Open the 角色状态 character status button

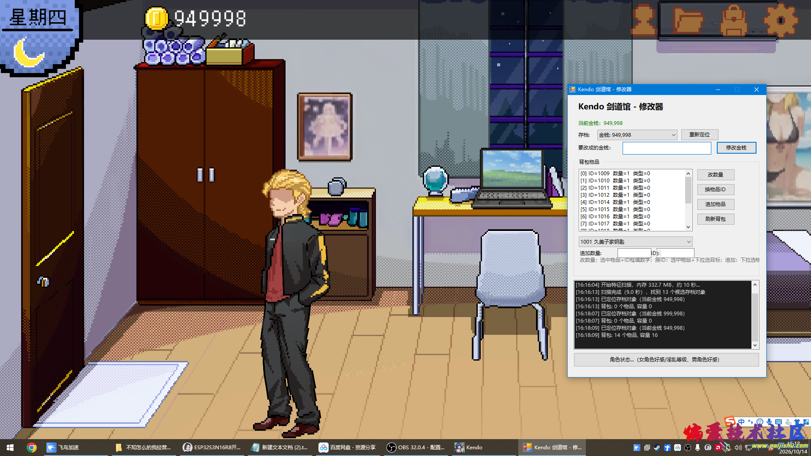click(666, 360)
